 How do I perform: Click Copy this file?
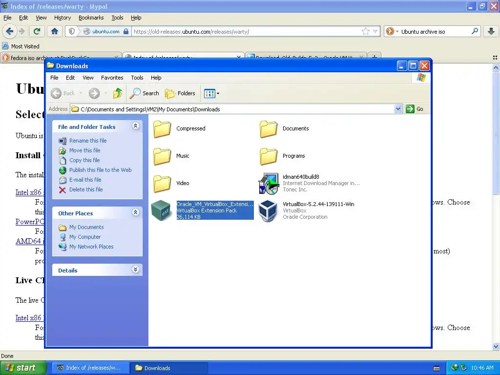coord(84,160)
